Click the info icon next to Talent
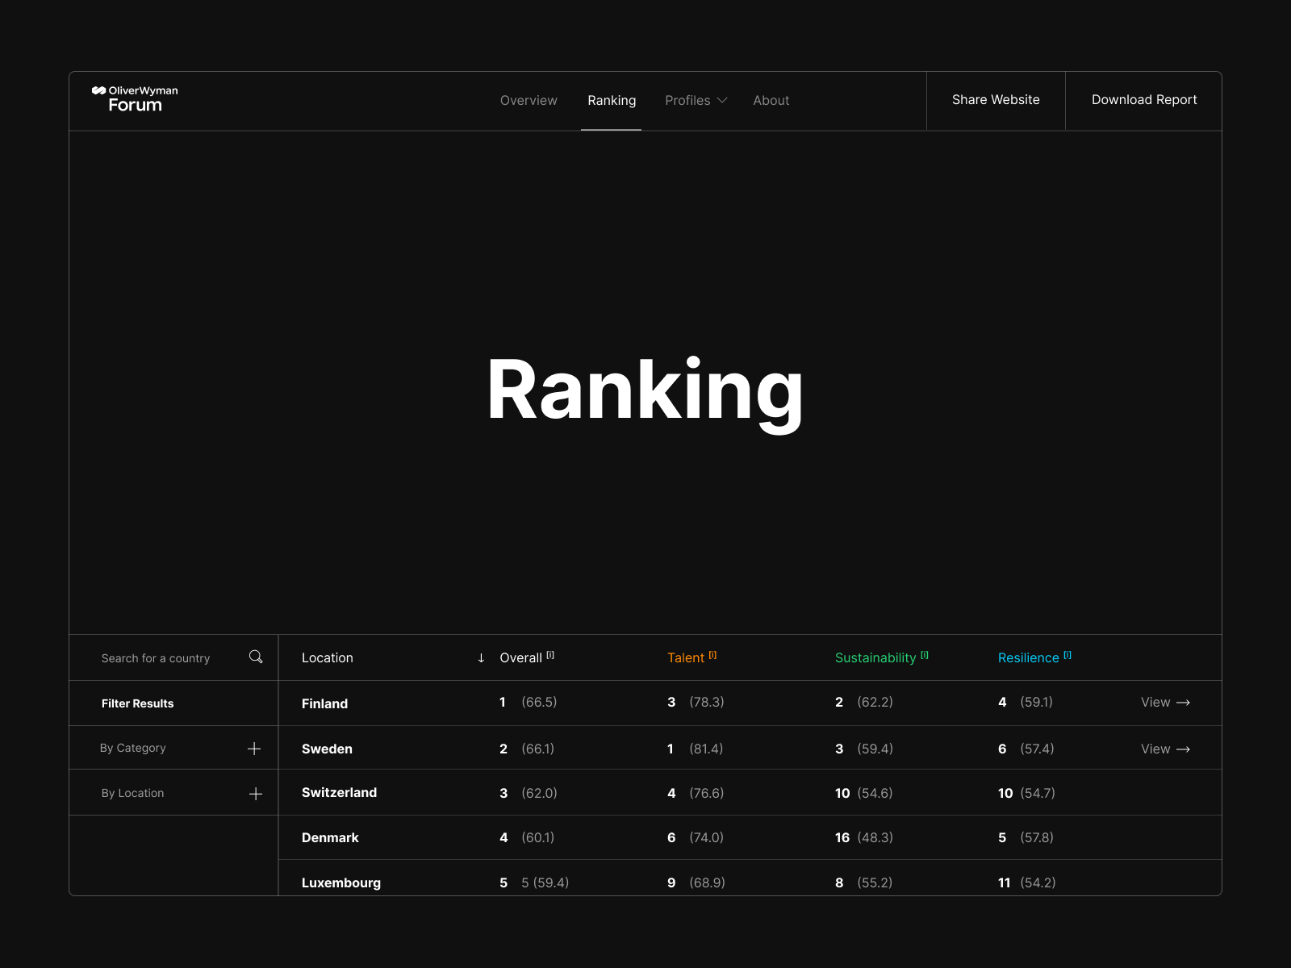 click(x=713, y=653)
